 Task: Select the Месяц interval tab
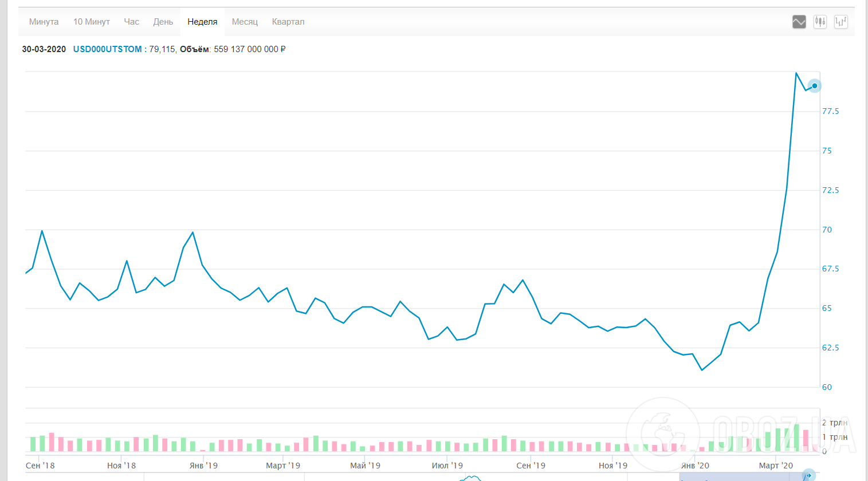tap(245, 22)
